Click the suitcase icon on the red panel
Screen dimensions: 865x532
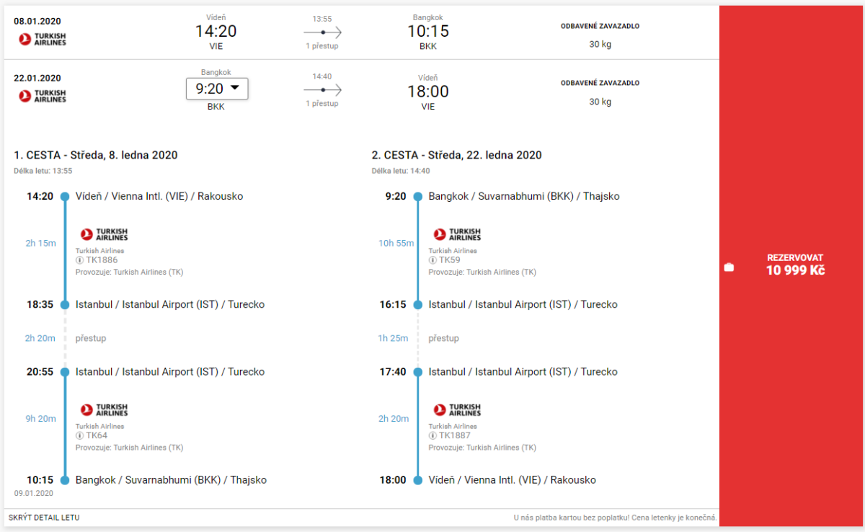pyautogui.click(x=729, y=267)
